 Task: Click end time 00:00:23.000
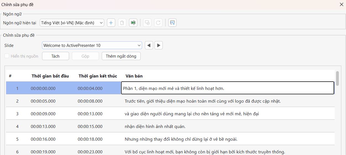[x=90, y=152]
